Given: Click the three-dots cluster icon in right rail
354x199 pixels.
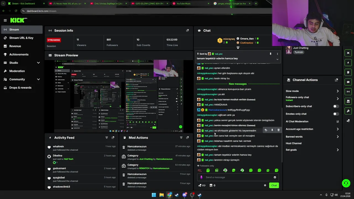Looking at the screenshot, I should tap(348, 121).
